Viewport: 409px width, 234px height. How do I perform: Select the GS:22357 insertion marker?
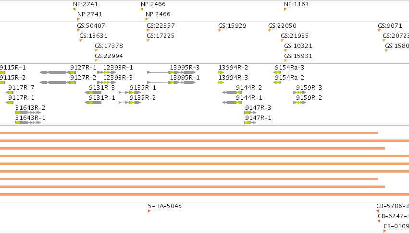tap(148, 31)
